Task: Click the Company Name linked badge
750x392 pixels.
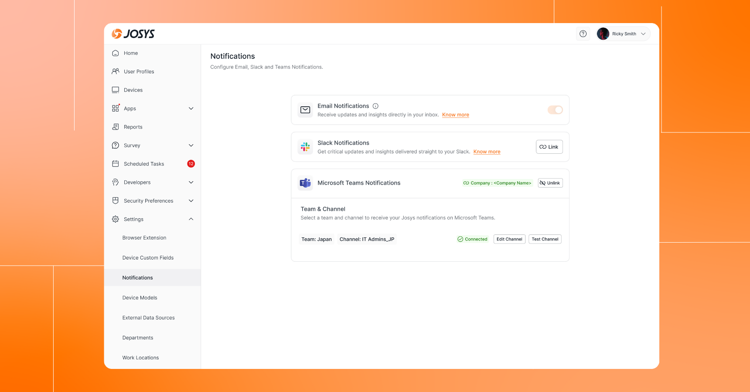Action: point(498,183)
